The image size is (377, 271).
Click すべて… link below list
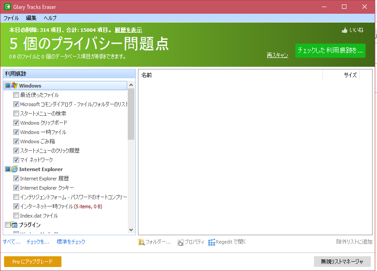12,242
